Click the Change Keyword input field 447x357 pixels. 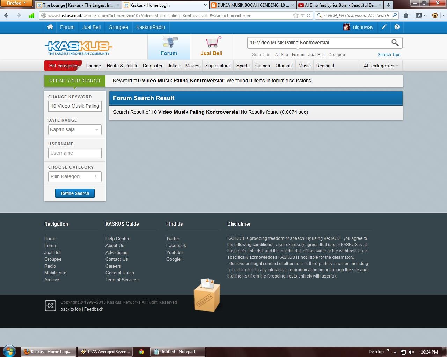tap(75, 106)
